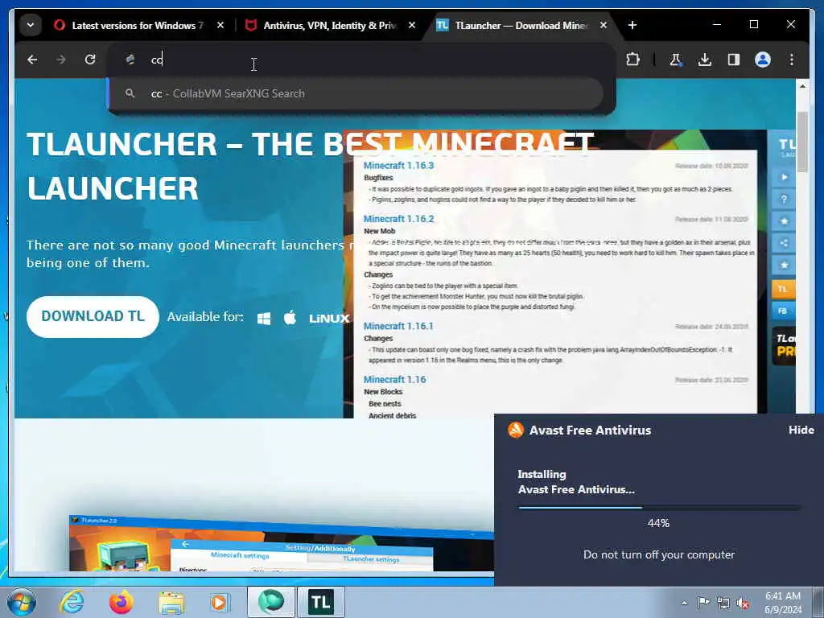Click the Avast installation progress bar
Image resolution: width=824 pixels, height=618 pixels.
659,508
